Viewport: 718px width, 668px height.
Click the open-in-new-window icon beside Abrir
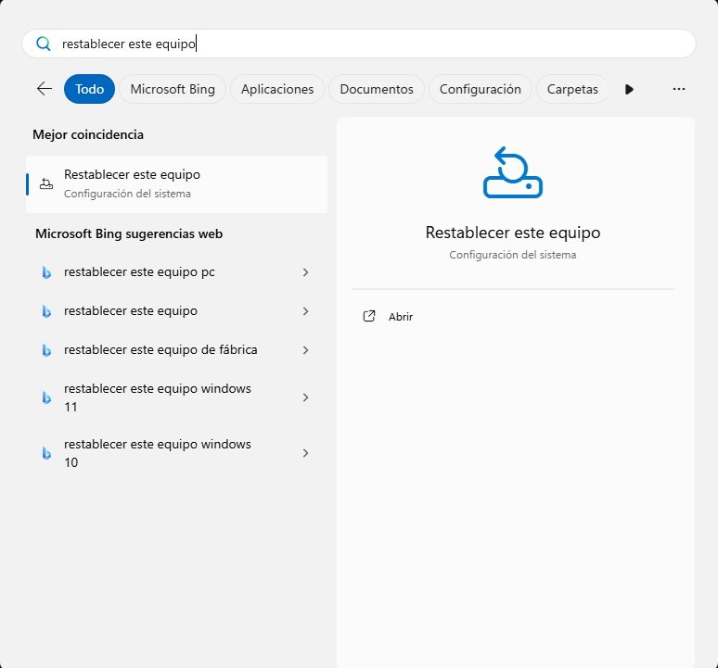click(x=369, y=317)
